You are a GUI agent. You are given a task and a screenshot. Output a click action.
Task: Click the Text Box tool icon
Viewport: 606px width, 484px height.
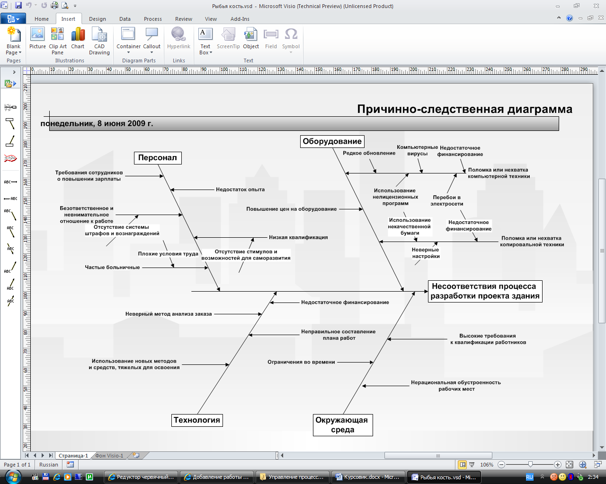tap(205, 34)
